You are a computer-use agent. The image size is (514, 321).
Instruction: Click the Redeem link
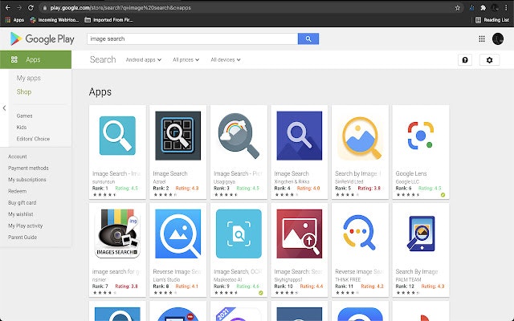pyautogui.click(x=18, y=191)
